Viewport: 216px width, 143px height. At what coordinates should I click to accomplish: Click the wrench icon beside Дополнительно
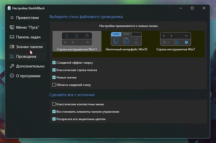point(12,66)
